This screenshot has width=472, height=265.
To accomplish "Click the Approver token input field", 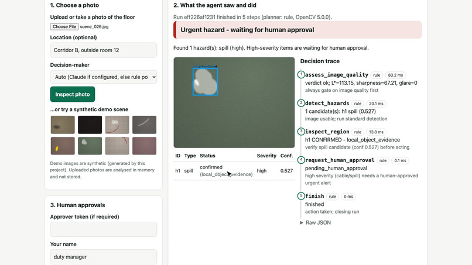I will [103, 229].
